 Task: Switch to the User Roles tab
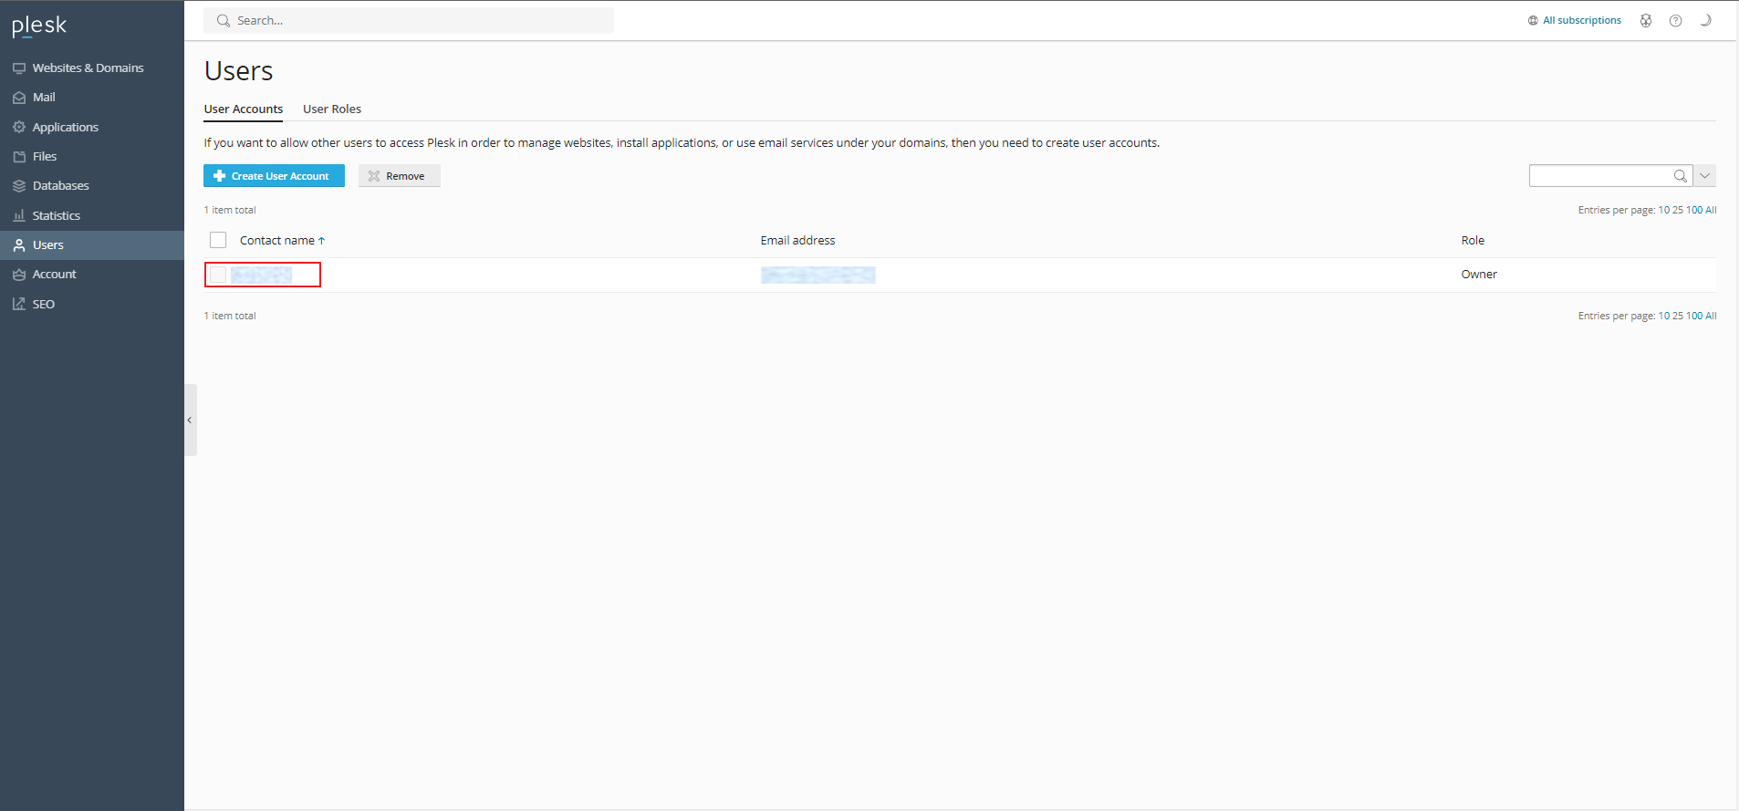pyautogui.click(x=332, y=109)
